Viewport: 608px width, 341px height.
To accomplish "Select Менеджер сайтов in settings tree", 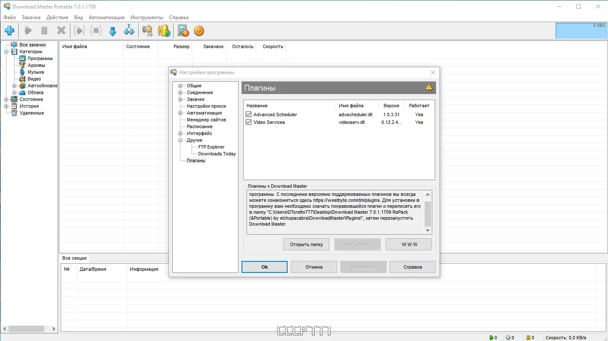I will (207, 120).
